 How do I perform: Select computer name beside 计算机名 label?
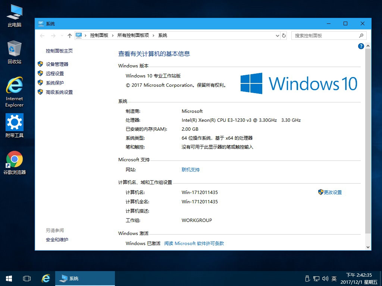point(200,193)
